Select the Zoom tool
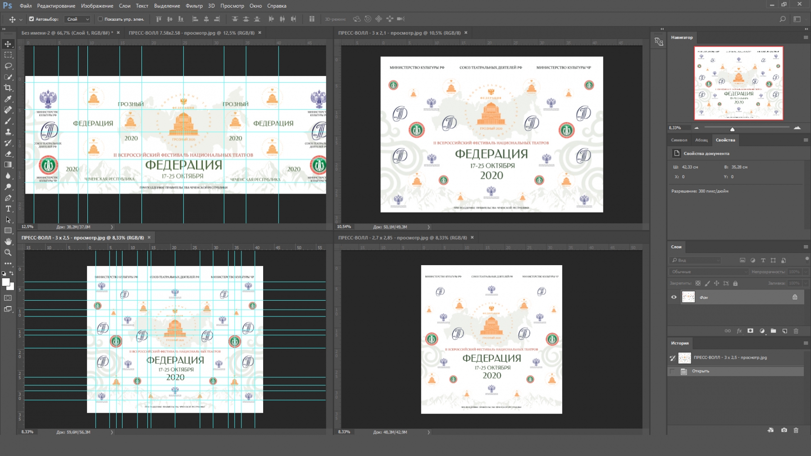 pos(8,253)
